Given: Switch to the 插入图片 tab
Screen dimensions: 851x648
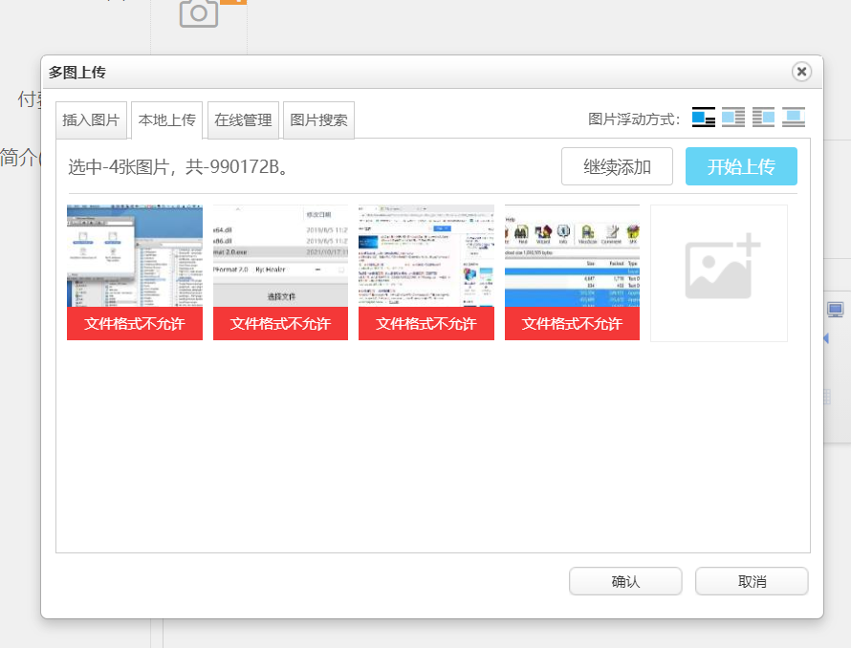Looking at the screenshot, I should point(91,119).
